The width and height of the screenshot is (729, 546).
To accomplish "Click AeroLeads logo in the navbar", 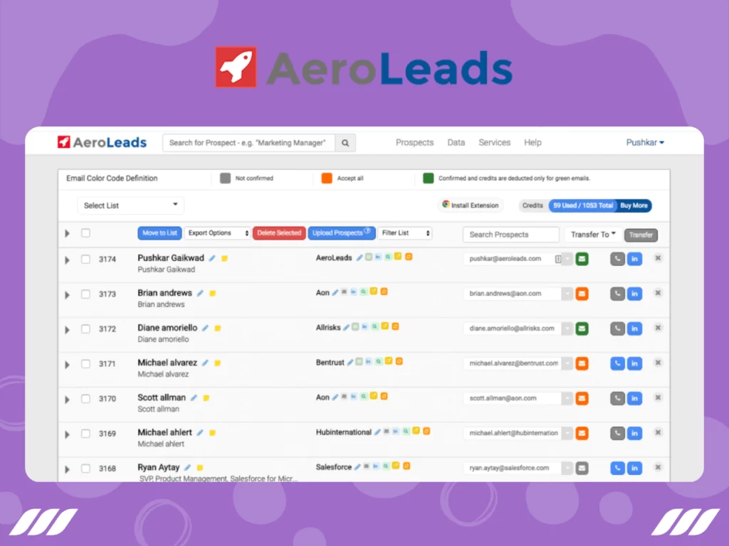I will click(102, 142).
